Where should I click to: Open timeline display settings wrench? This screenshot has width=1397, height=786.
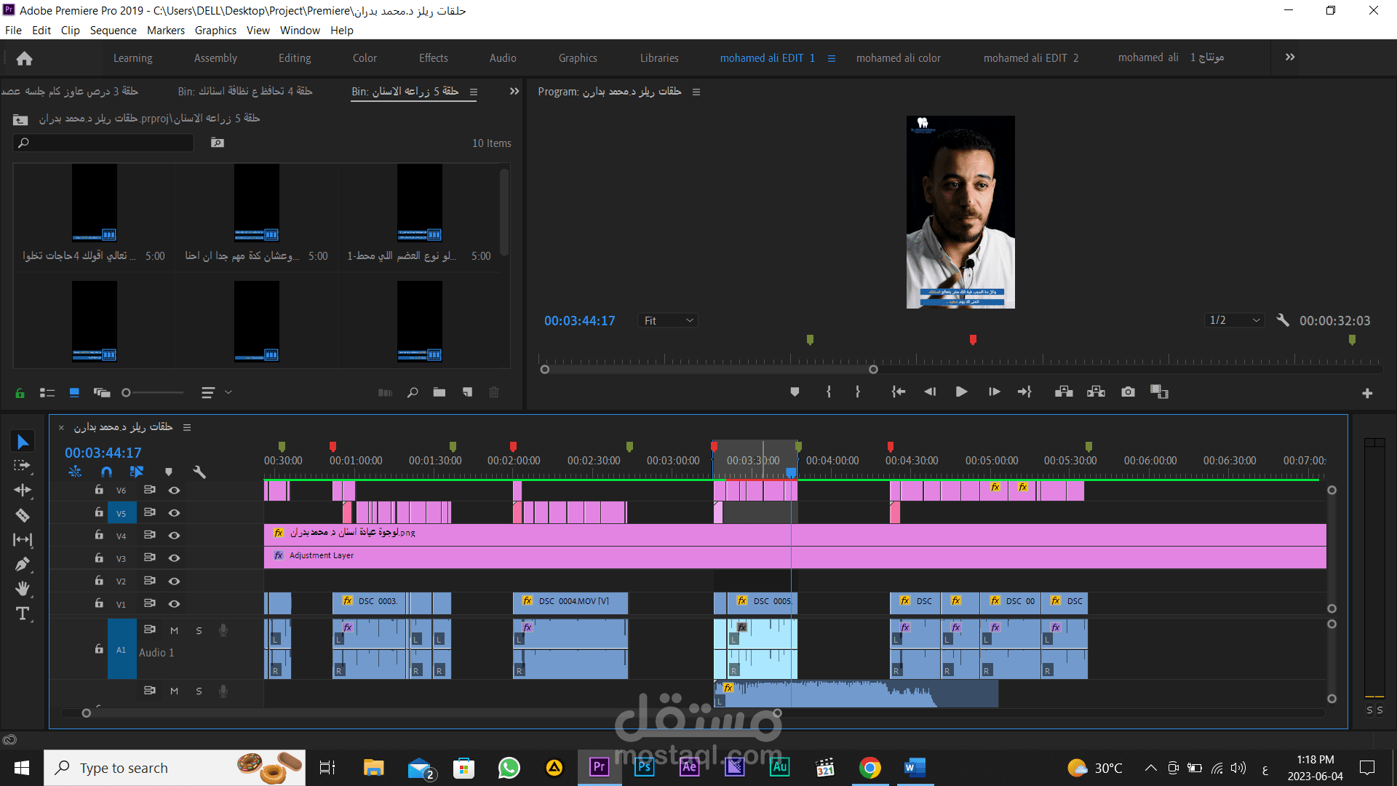199,472
